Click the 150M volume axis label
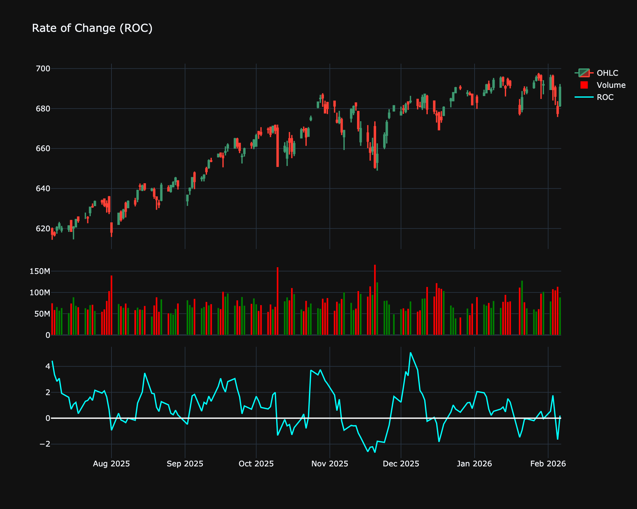637x509 pixels. [x=39, y=271]
